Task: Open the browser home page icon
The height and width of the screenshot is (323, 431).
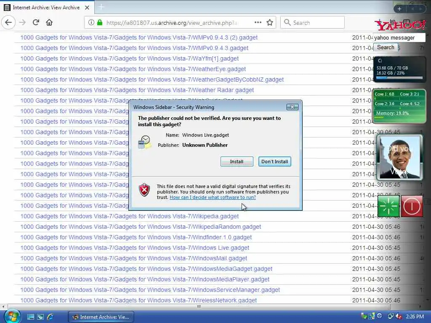Action: (x=49, y=23)
